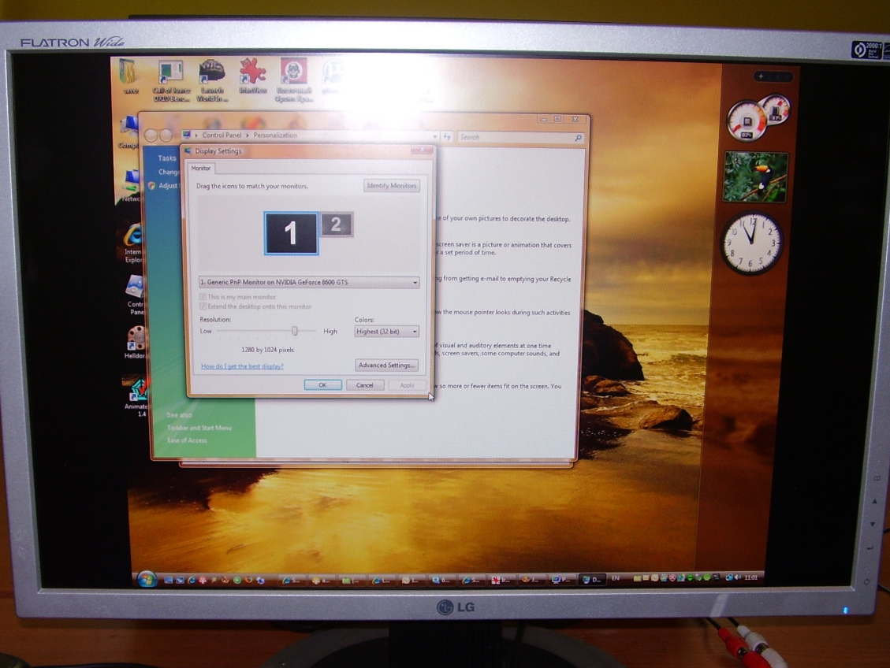Open the Control Panel desktop icon
This screenshot has width=890, height=668.
pos(135,295)
